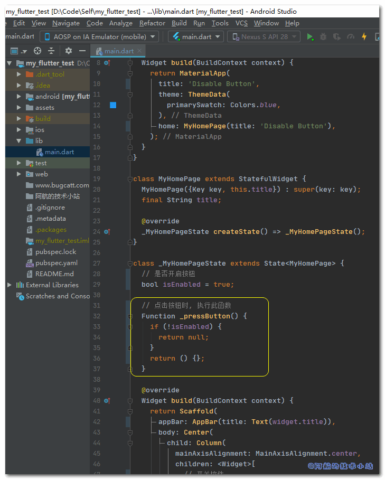Click the override gutter icon on line 40
The width and height of the screenshot is (385, 480).
[107, 401]
